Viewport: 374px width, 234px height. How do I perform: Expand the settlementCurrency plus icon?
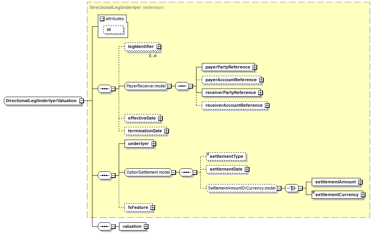(363, 195)
